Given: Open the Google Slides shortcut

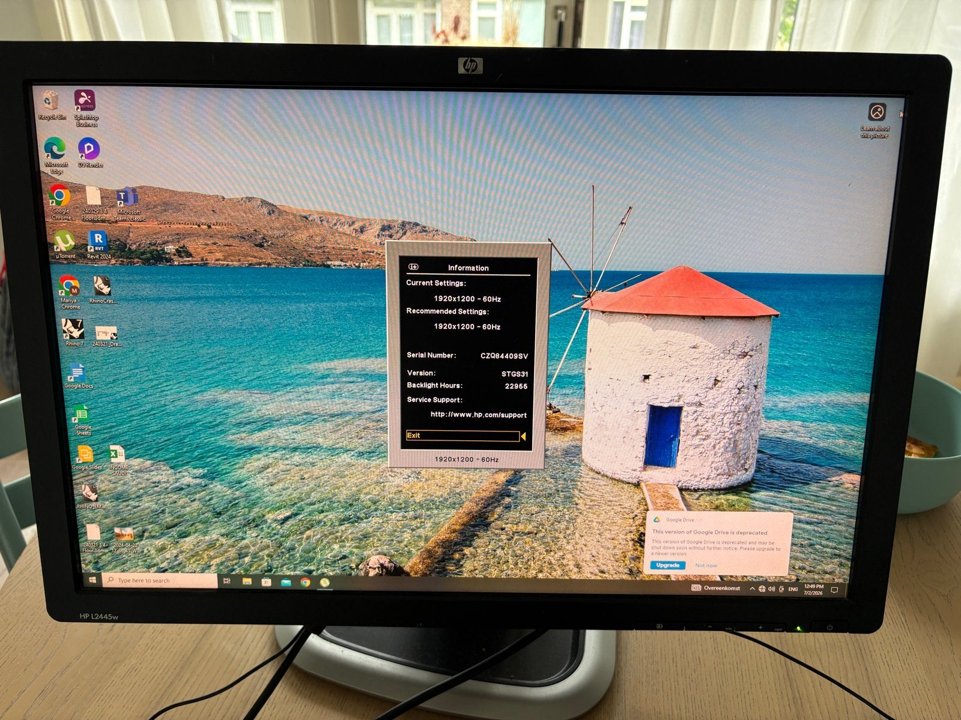Looking at the screenshot, I should [x=86, y=458].
